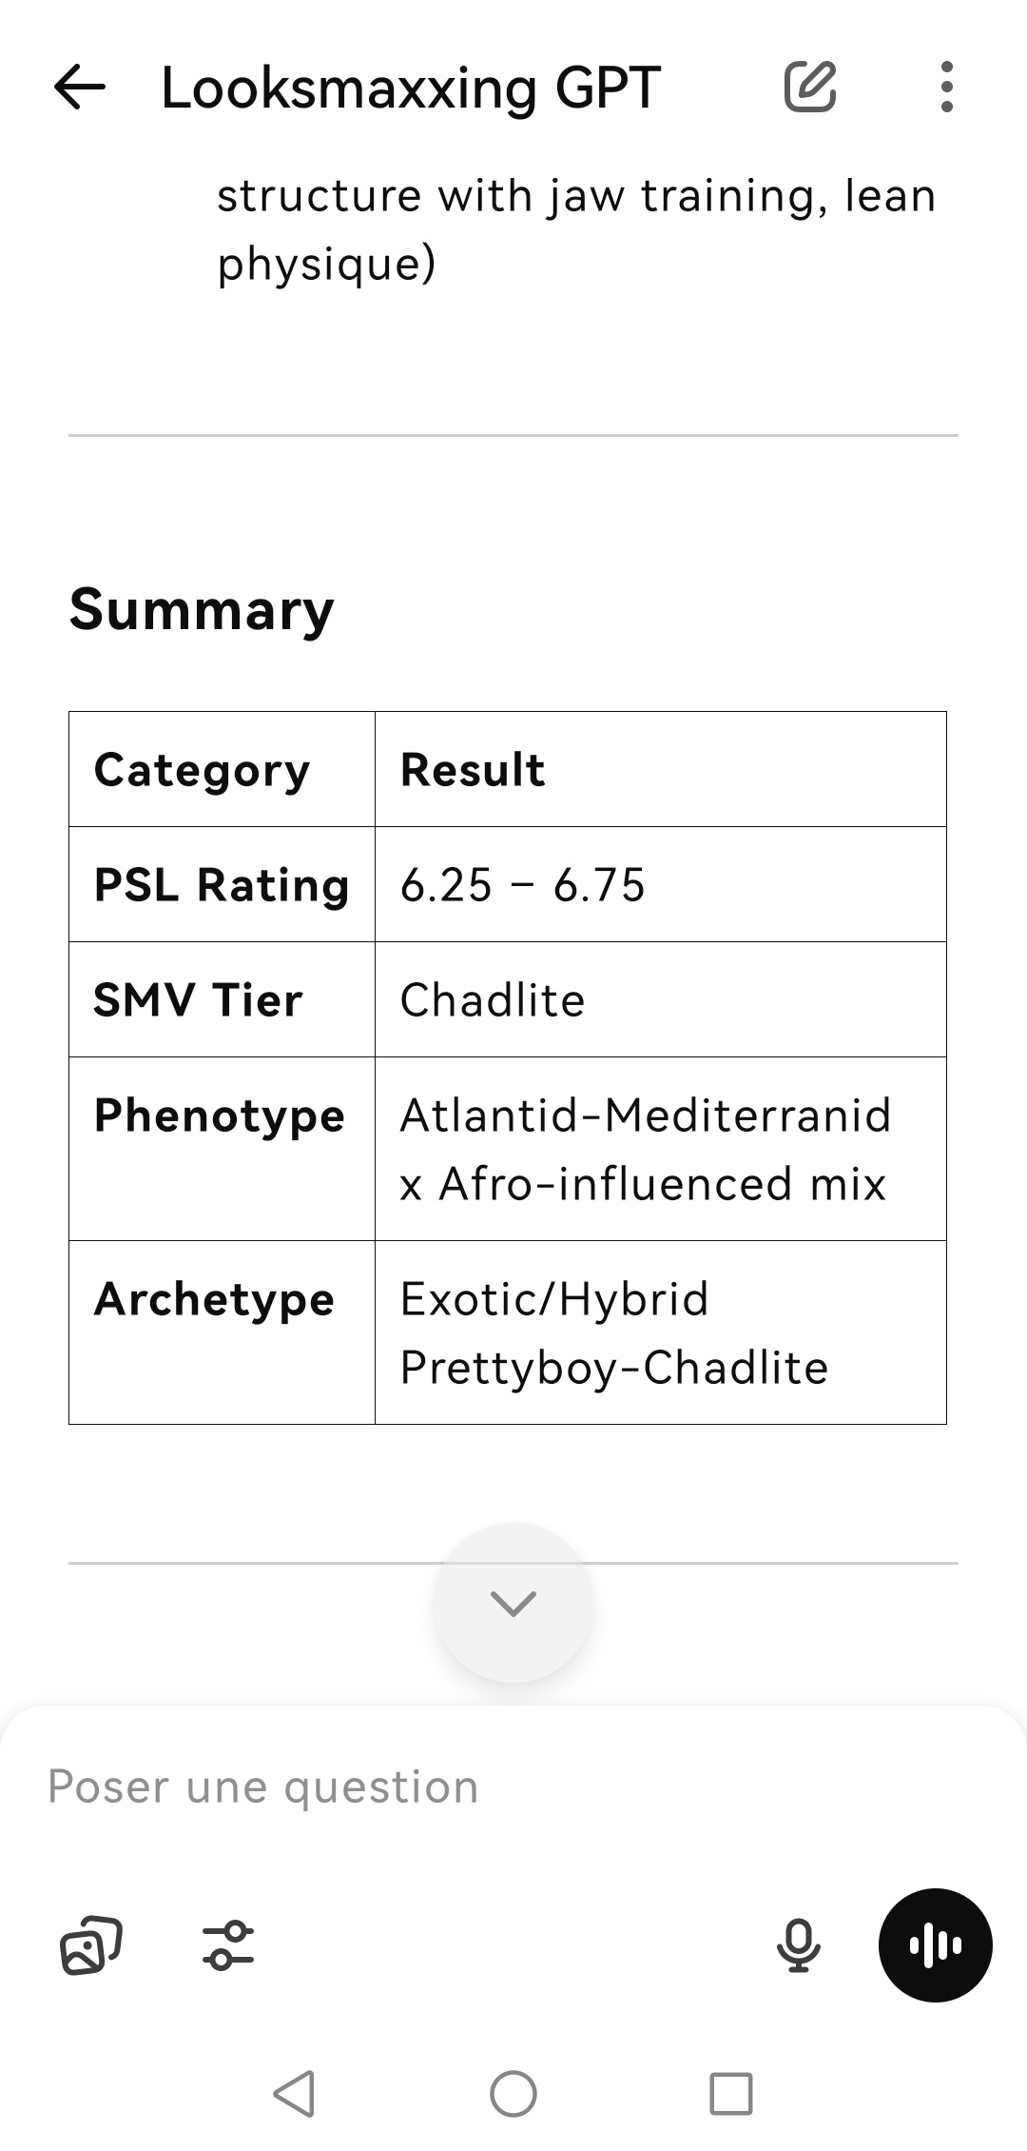This screenshot has height=2151, width=1027.
Task: Tap the PSL Rating row label
Action: (222, 885)
